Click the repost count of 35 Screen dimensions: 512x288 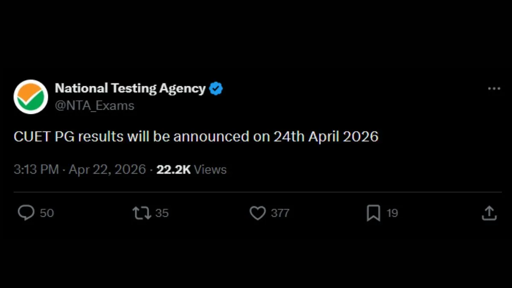pyautogui.click(x=162, y=213)
